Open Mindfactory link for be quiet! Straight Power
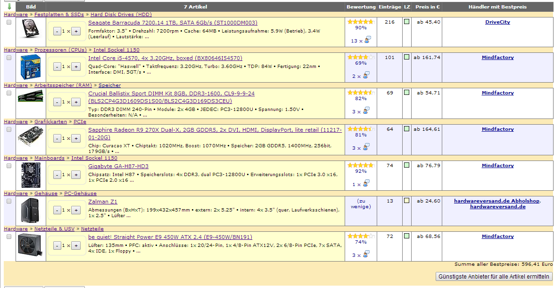Image resolution: width=554 pixels, height=288 pixels. click(x=497, y=237)
